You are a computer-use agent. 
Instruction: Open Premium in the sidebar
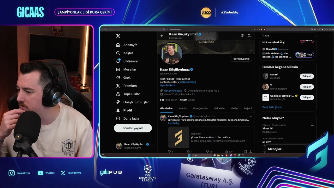click(126, 86)
